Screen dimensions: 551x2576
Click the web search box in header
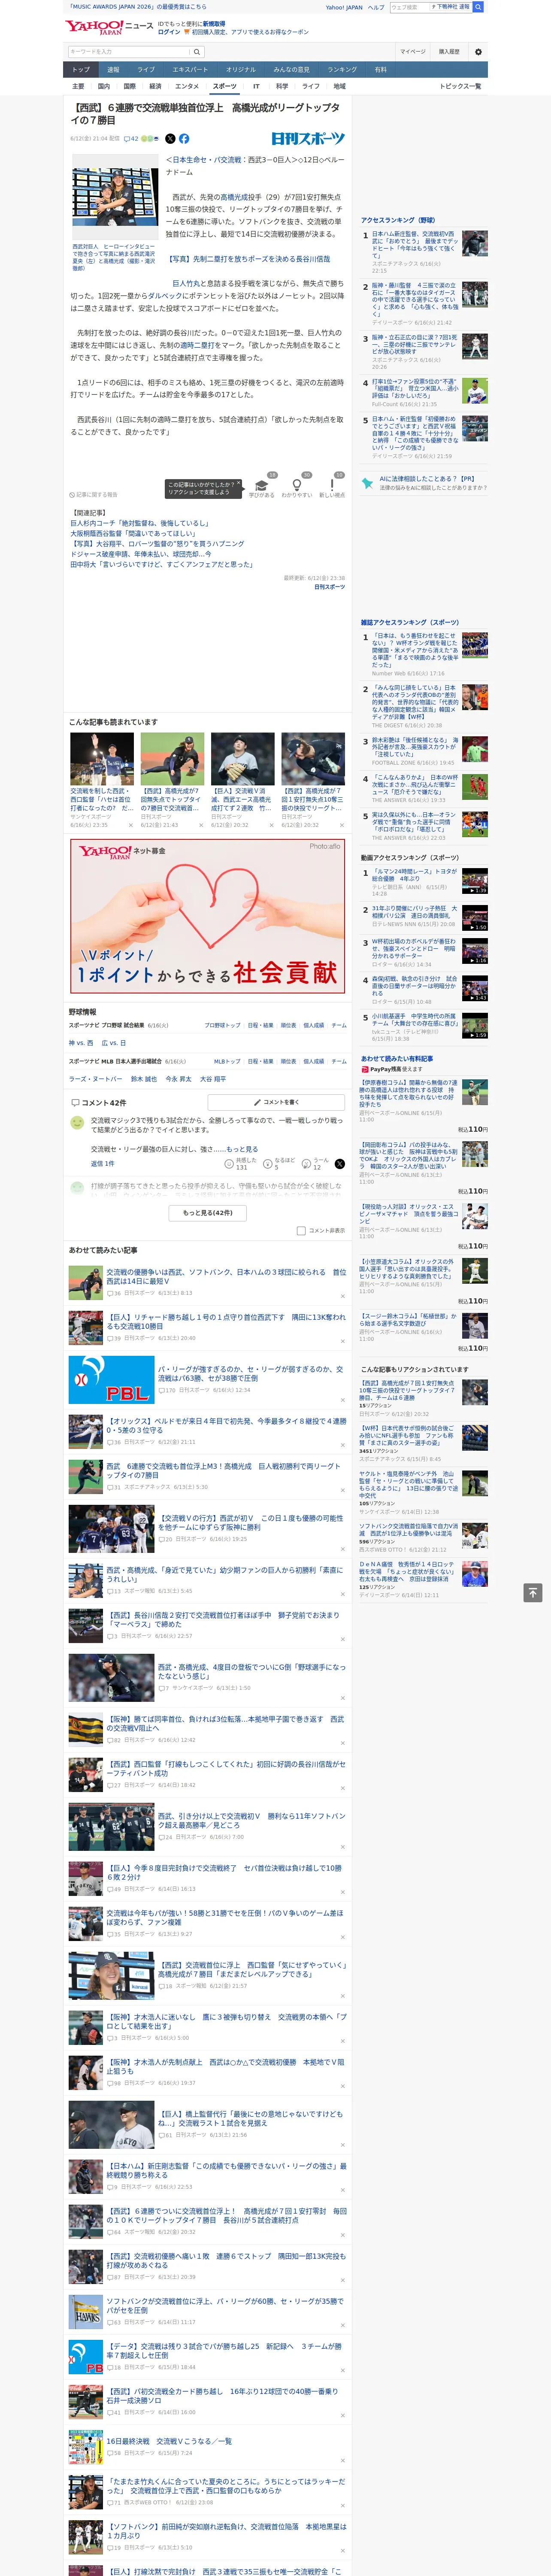pyautogui.click(x=410, y=7)
